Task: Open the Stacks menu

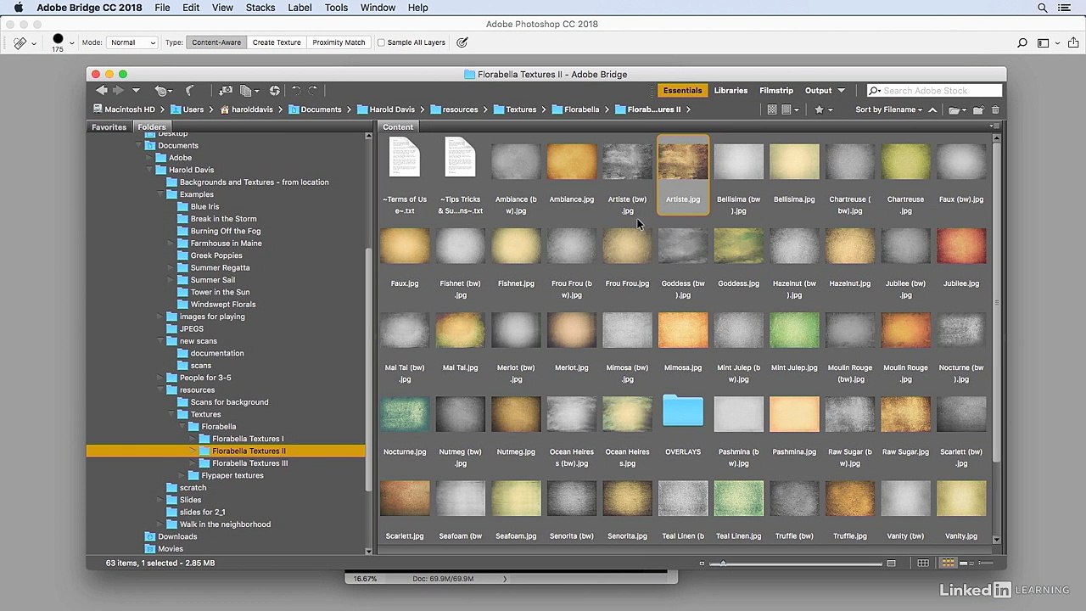Action: (260, 8)
